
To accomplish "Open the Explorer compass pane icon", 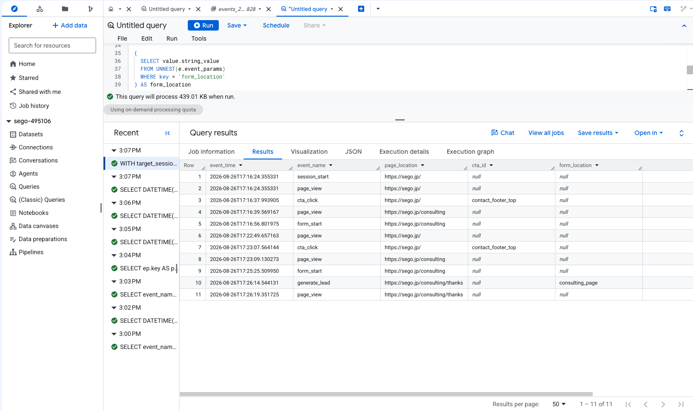I will (14, 9).
